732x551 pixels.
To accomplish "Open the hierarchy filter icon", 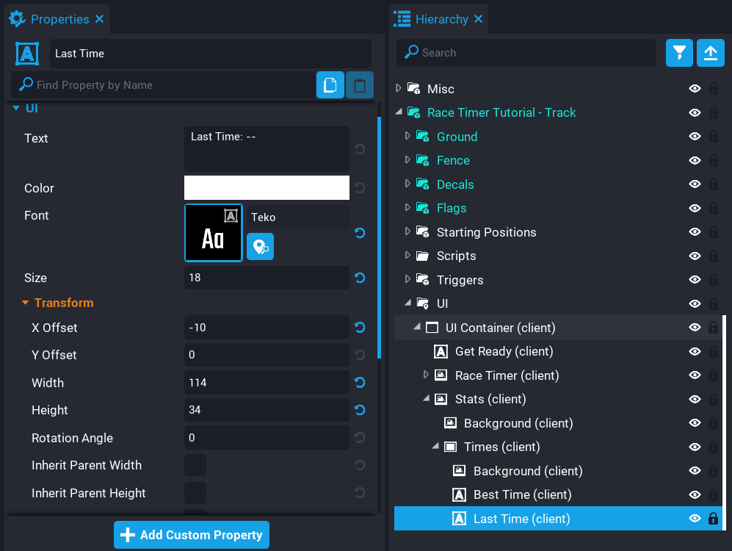I will (680, 53).
